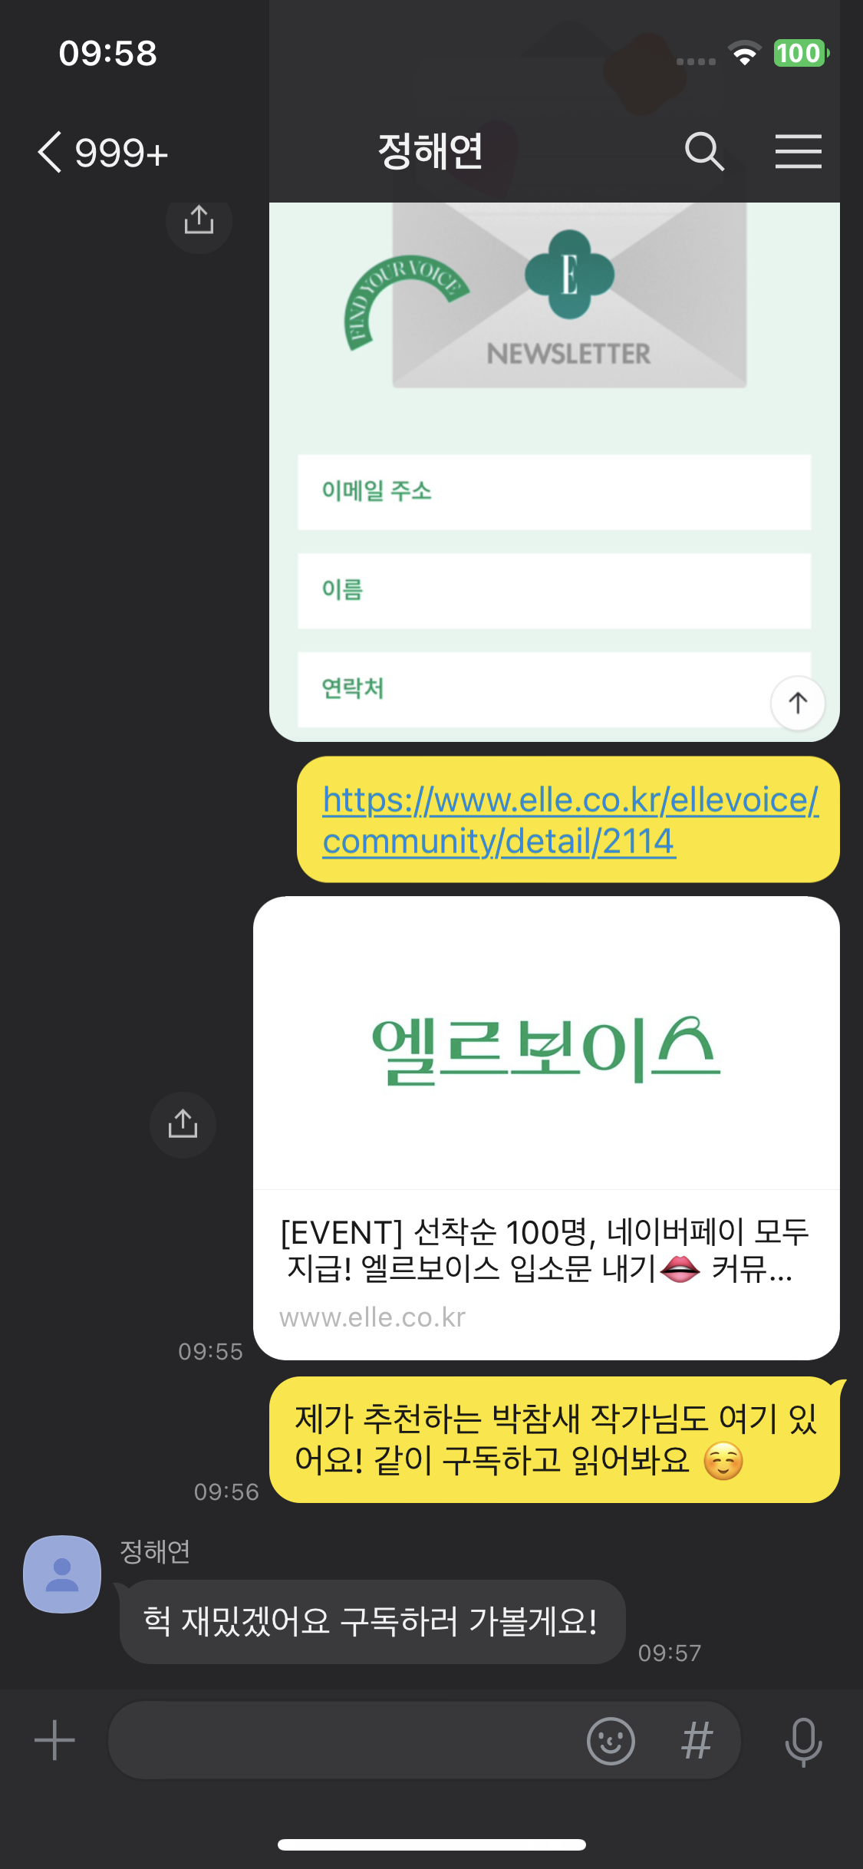Image resolution: width=863 pixels, height=1869 pixels.
Task: Open the [EVENT] 선착순 100명 article title
Action: click(545, 1250)
